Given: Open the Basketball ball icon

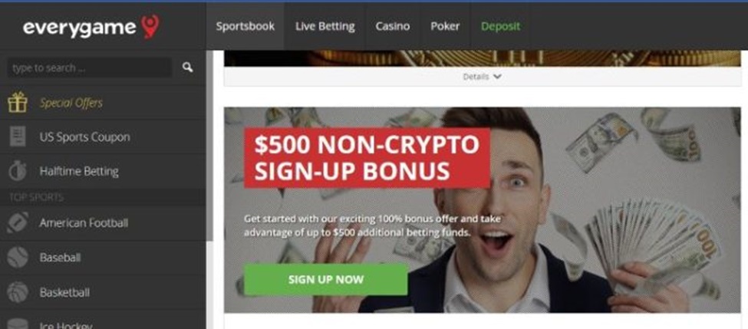Looking at the screenshot, I should point(18,292).
